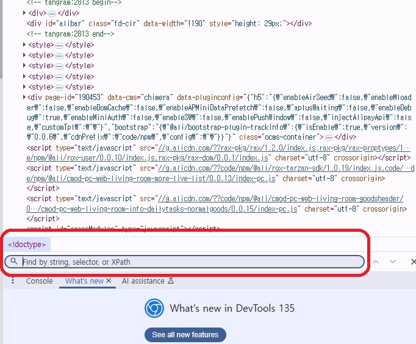This screenshot has height=344, width=416.
Task: Click the Elements panel vertical scrollbar thumb
Action: pyautogui.click(x=1, y=39)
